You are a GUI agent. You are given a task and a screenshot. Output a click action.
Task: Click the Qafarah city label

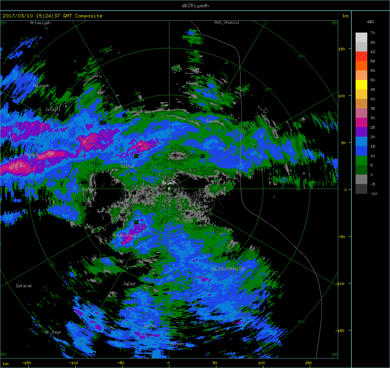pyautogui.click(x=24, y=286)
